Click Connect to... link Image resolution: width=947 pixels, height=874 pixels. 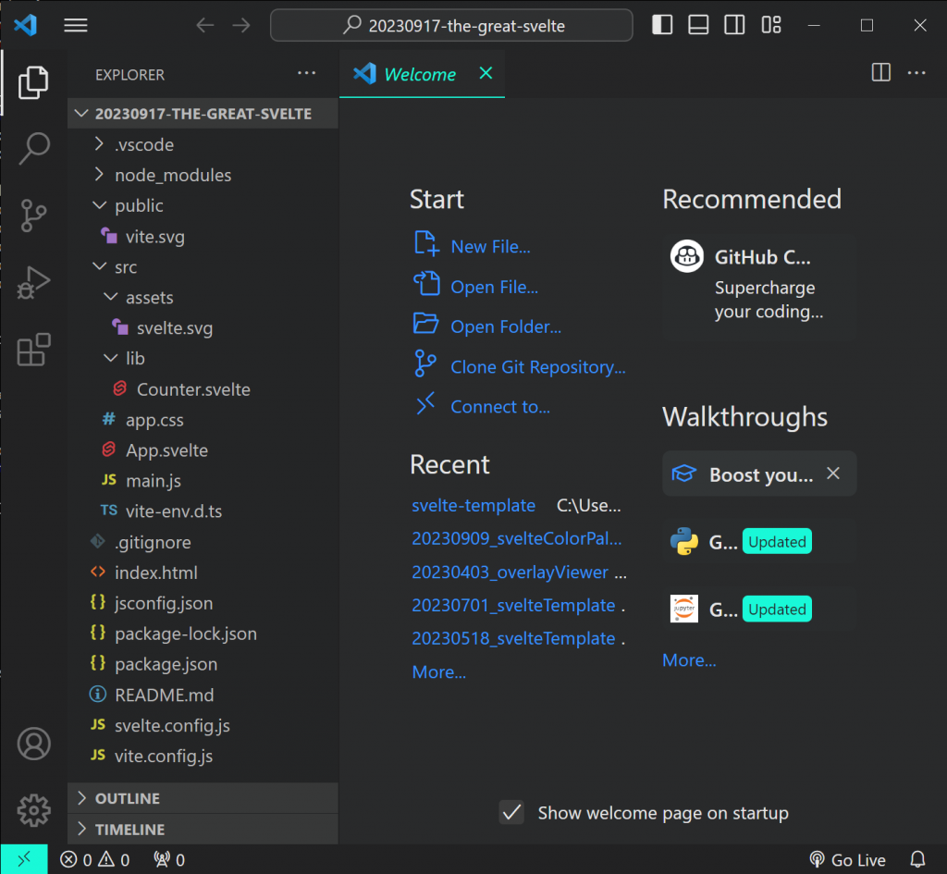tap(482, 407)
